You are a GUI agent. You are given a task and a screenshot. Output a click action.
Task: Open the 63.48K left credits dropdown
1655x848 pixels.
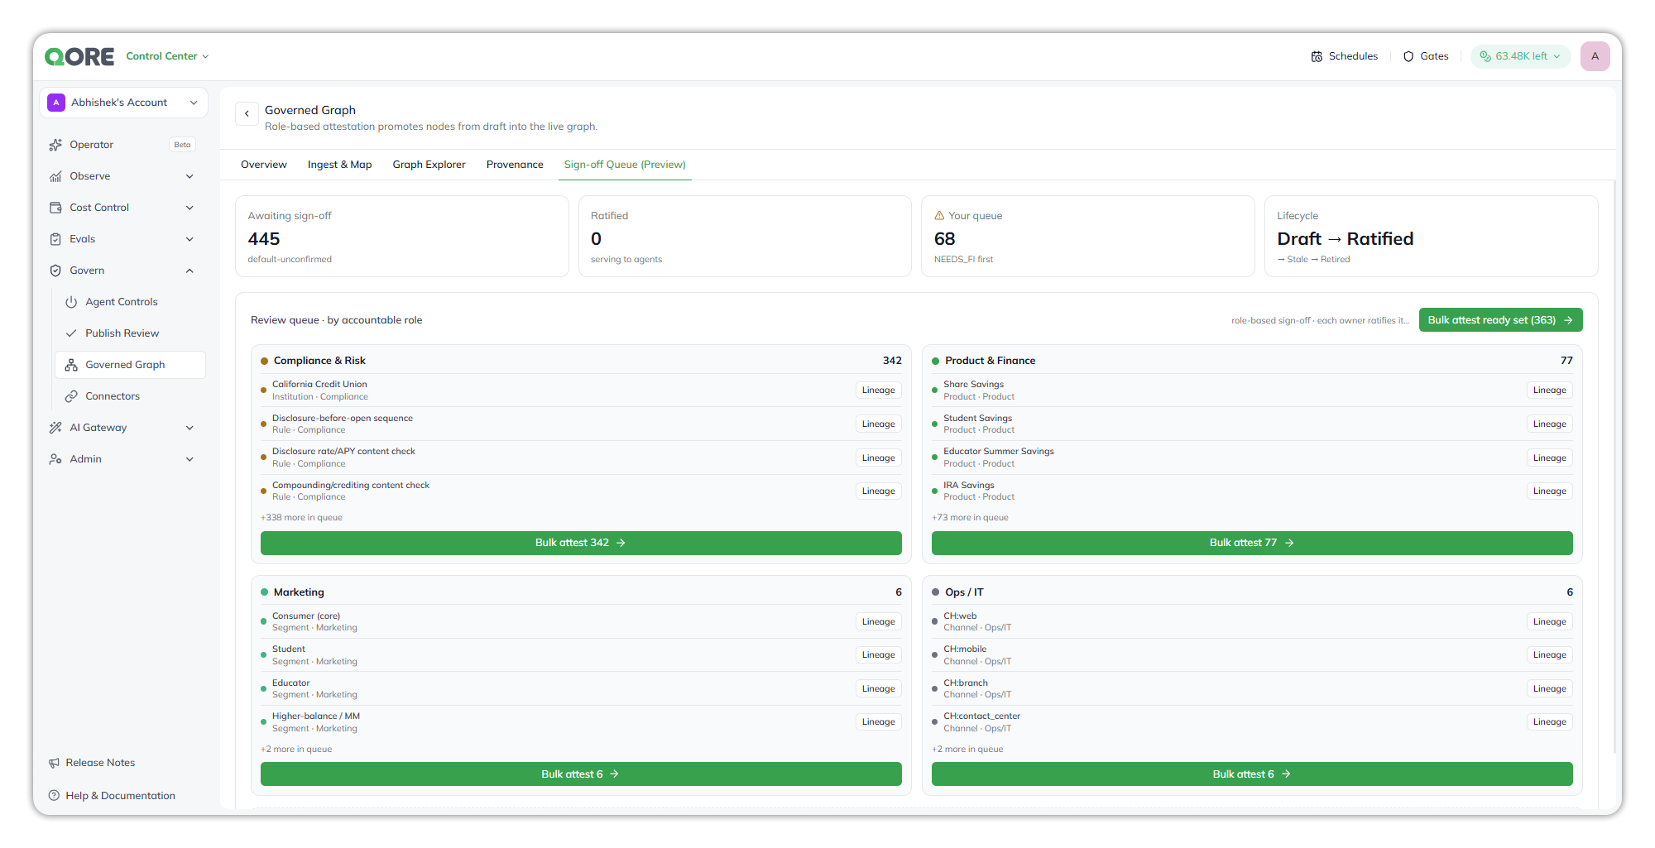coord(1520,56)
